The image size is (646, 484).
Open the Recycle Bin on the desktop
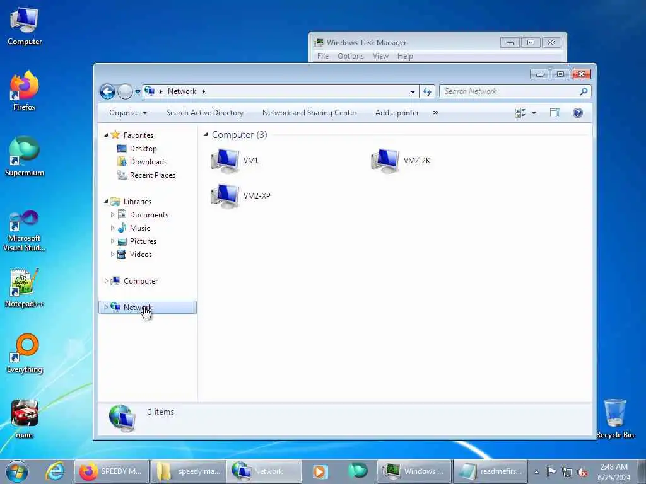tap(615, 418)
